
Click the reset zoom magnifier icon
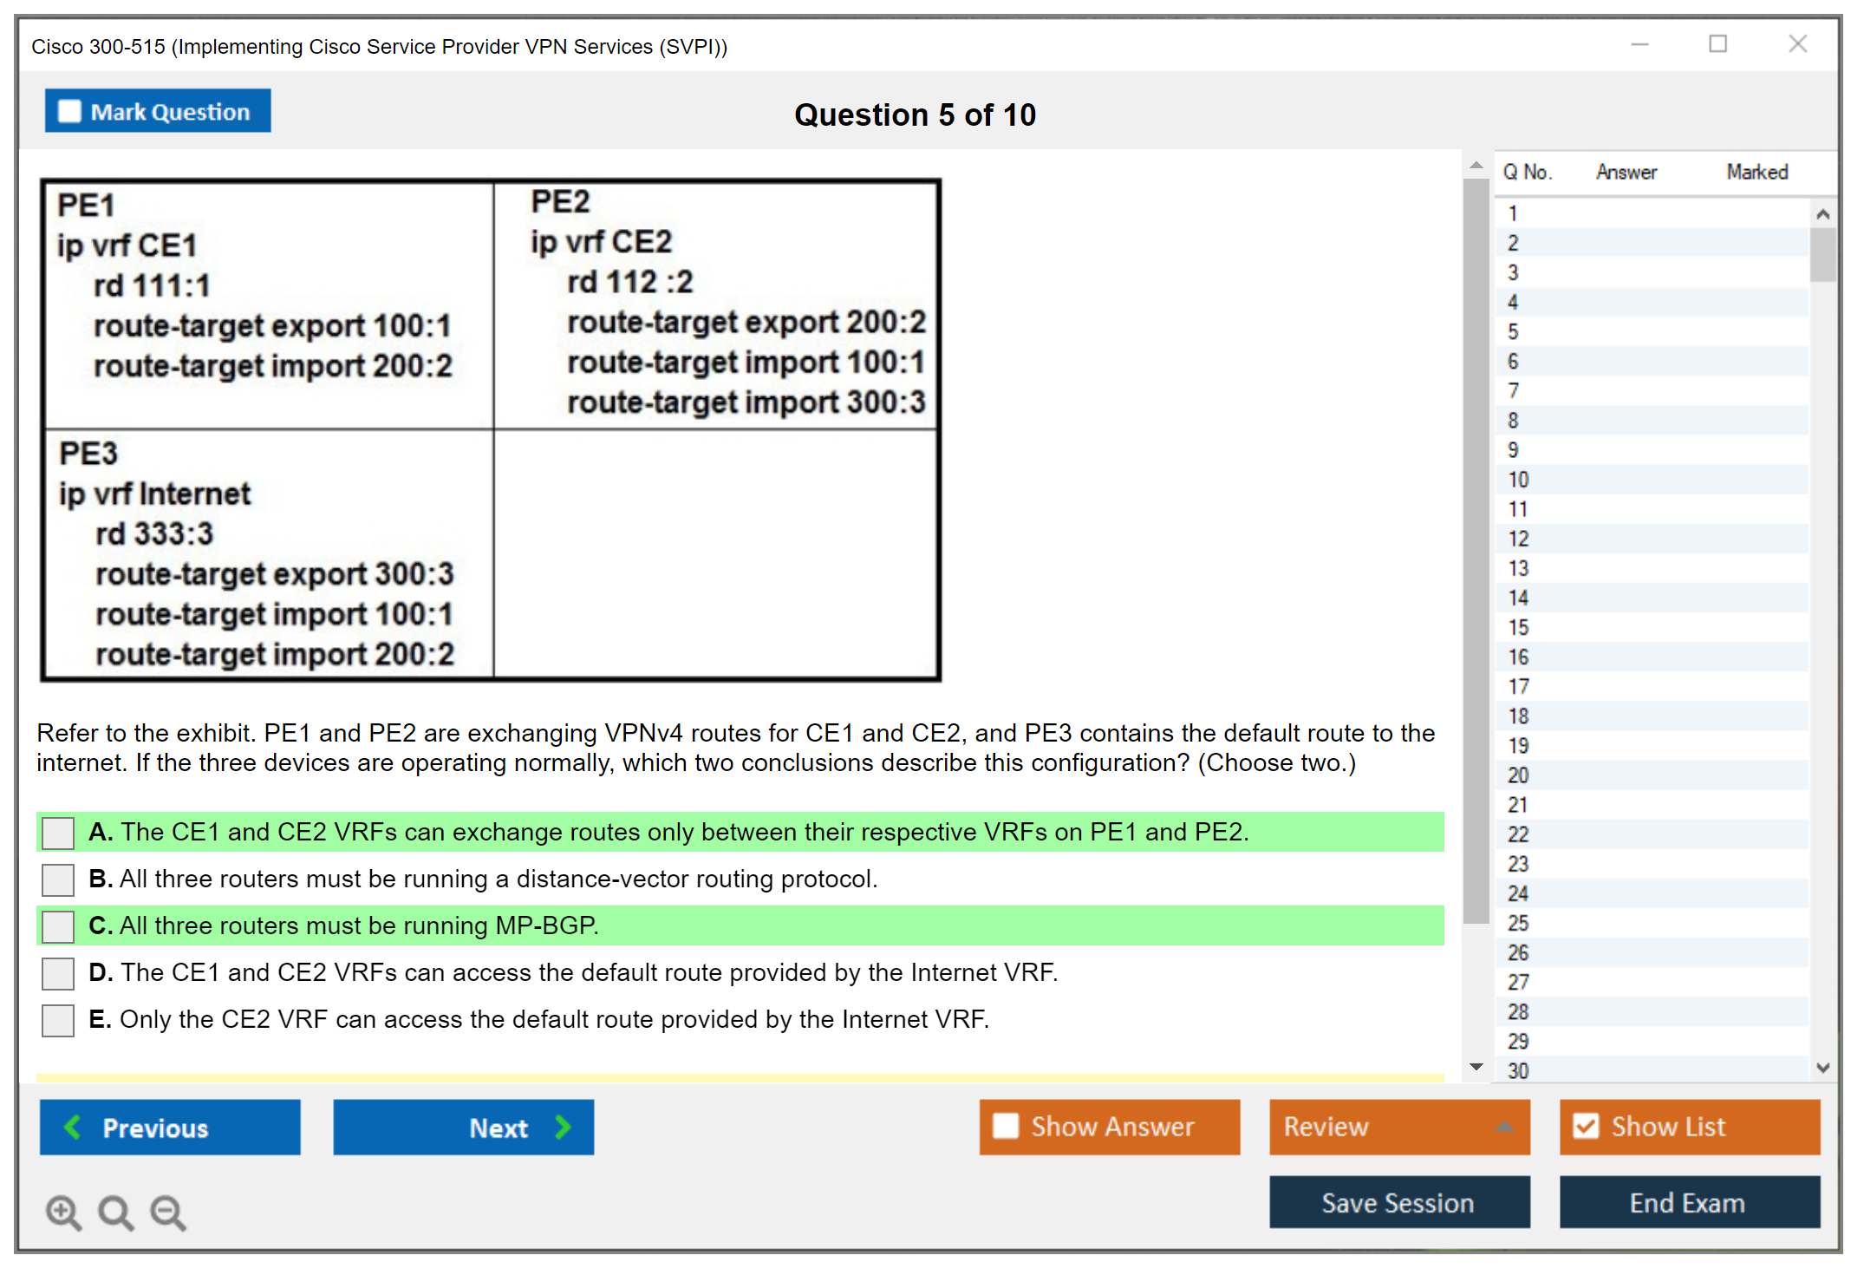click(x=115, y=1212)
